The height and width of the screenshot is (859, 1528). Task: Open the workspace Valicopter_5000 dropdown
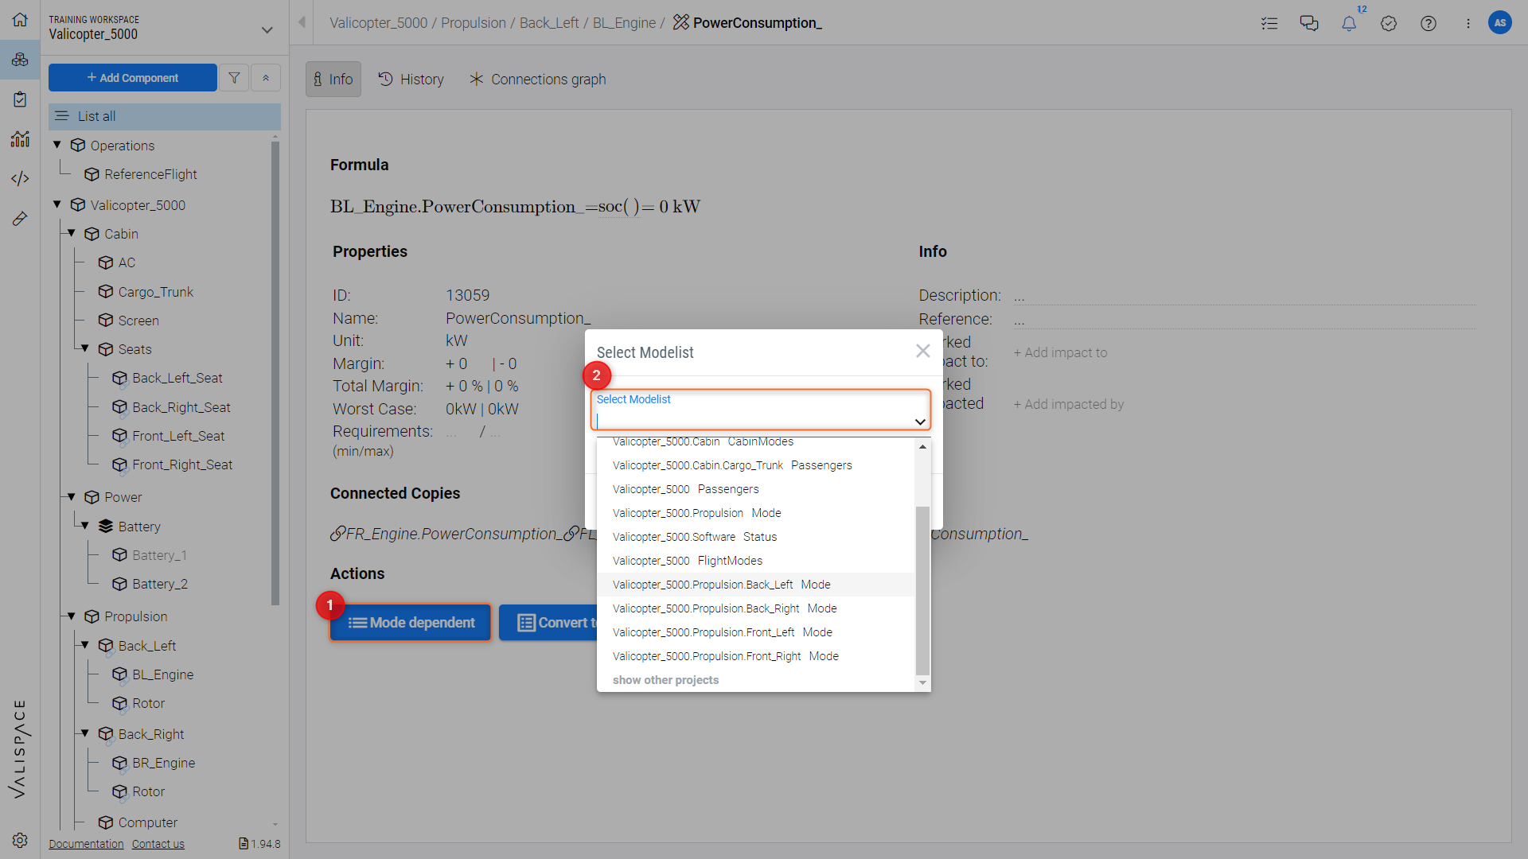click(267, 29)
